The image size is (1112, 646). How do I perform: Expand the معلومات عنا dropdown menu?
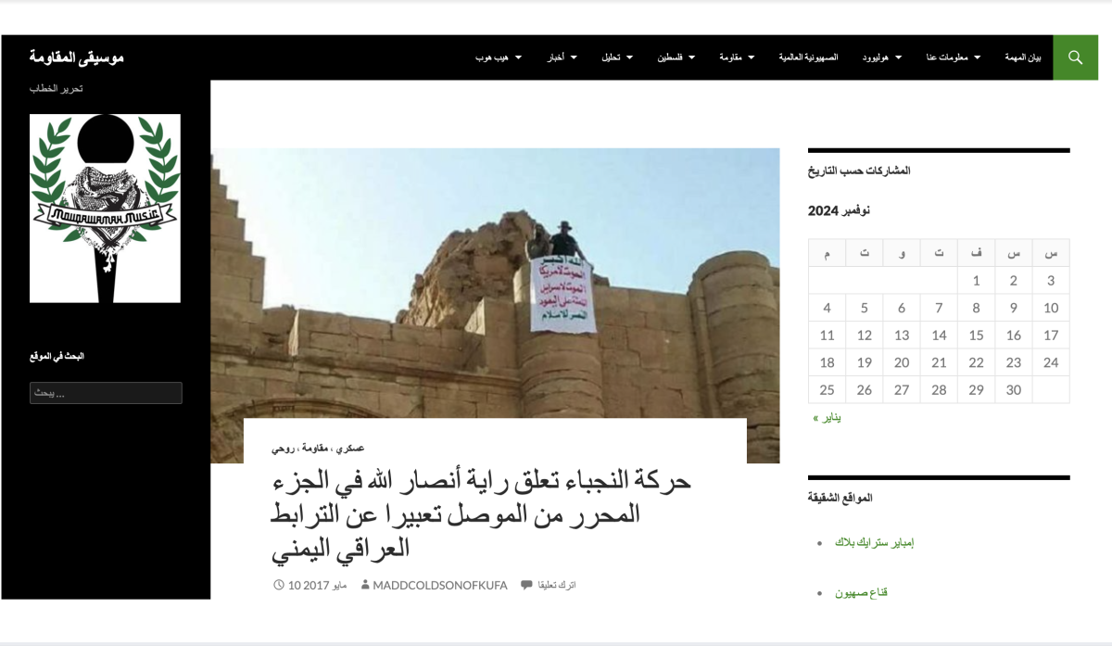[978, 57]
